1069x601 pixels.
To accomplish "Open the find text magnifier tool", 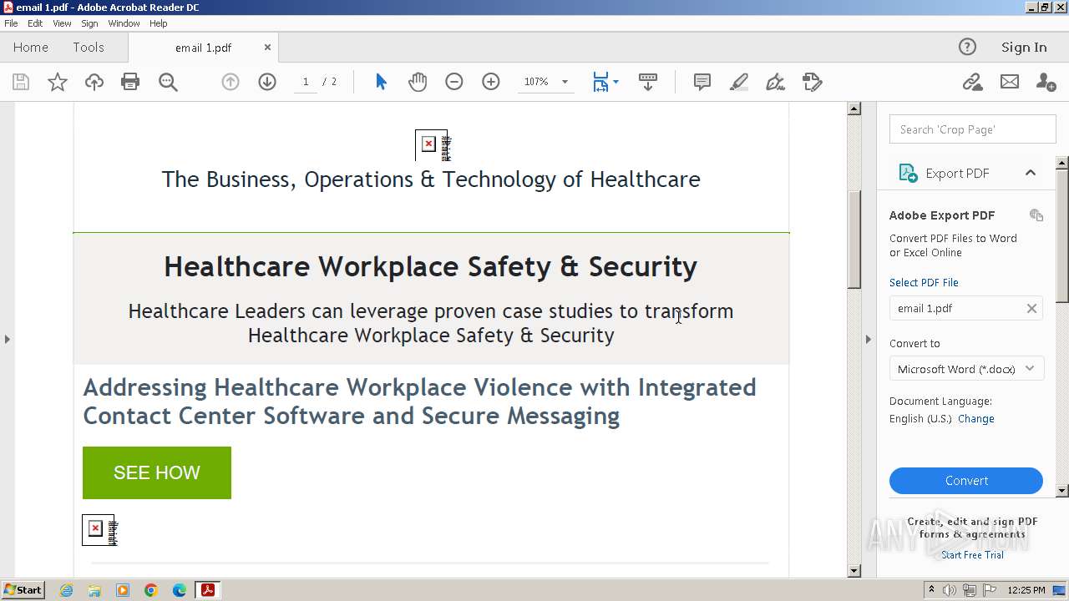I will click(168, 82).
